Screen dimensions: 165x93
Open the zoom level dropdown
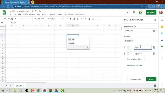point(22,19)
